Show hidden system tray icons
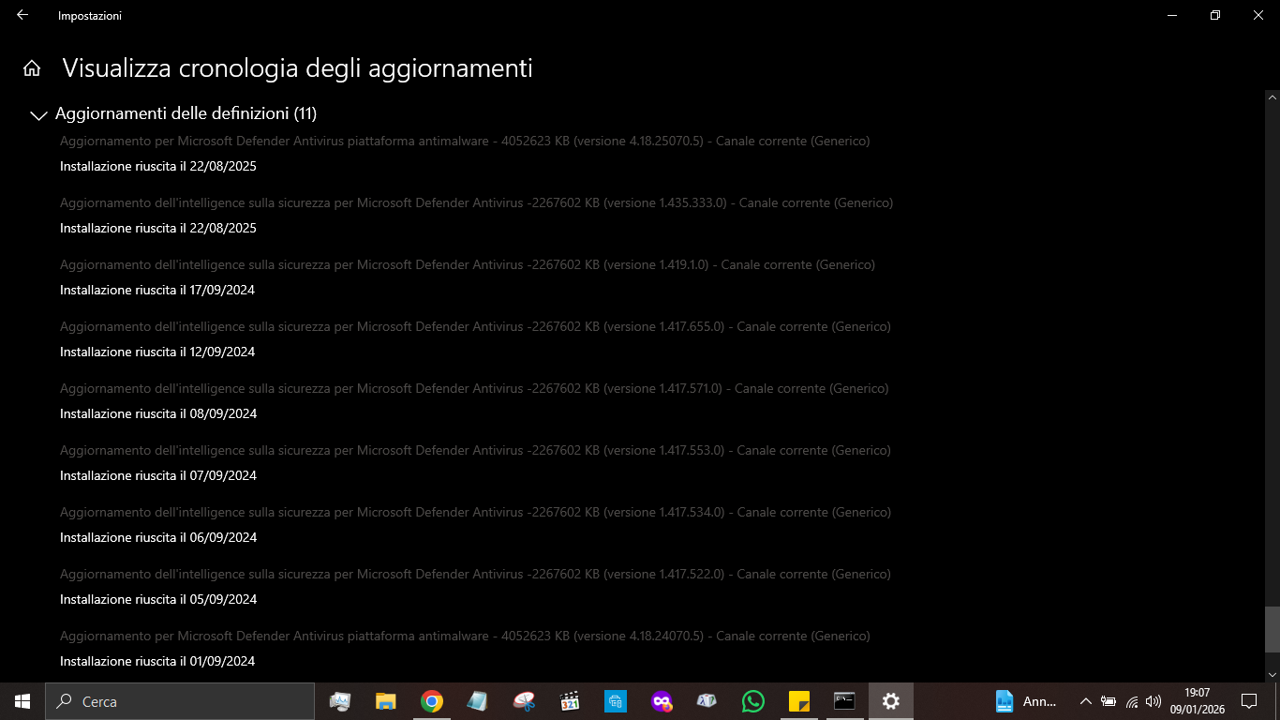1280x720 pixels. [1085, 701]
